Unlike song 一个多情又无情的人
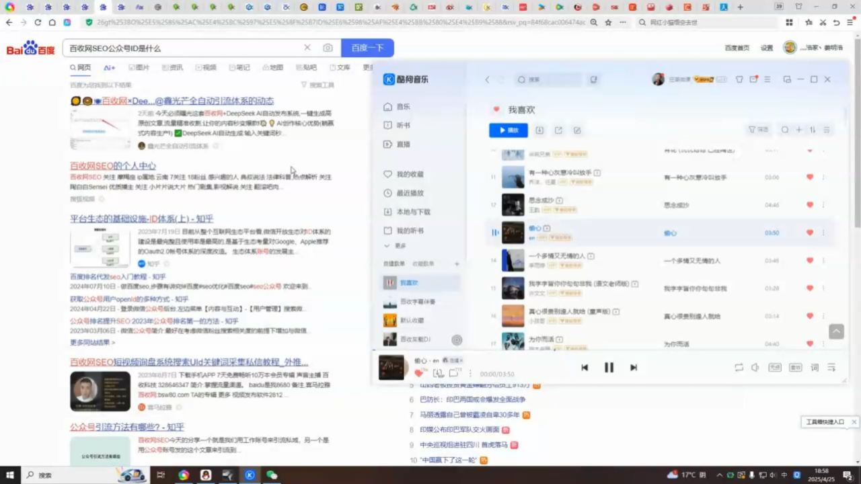861x484 pixels. pyautogui.click(x=810, y=260)
